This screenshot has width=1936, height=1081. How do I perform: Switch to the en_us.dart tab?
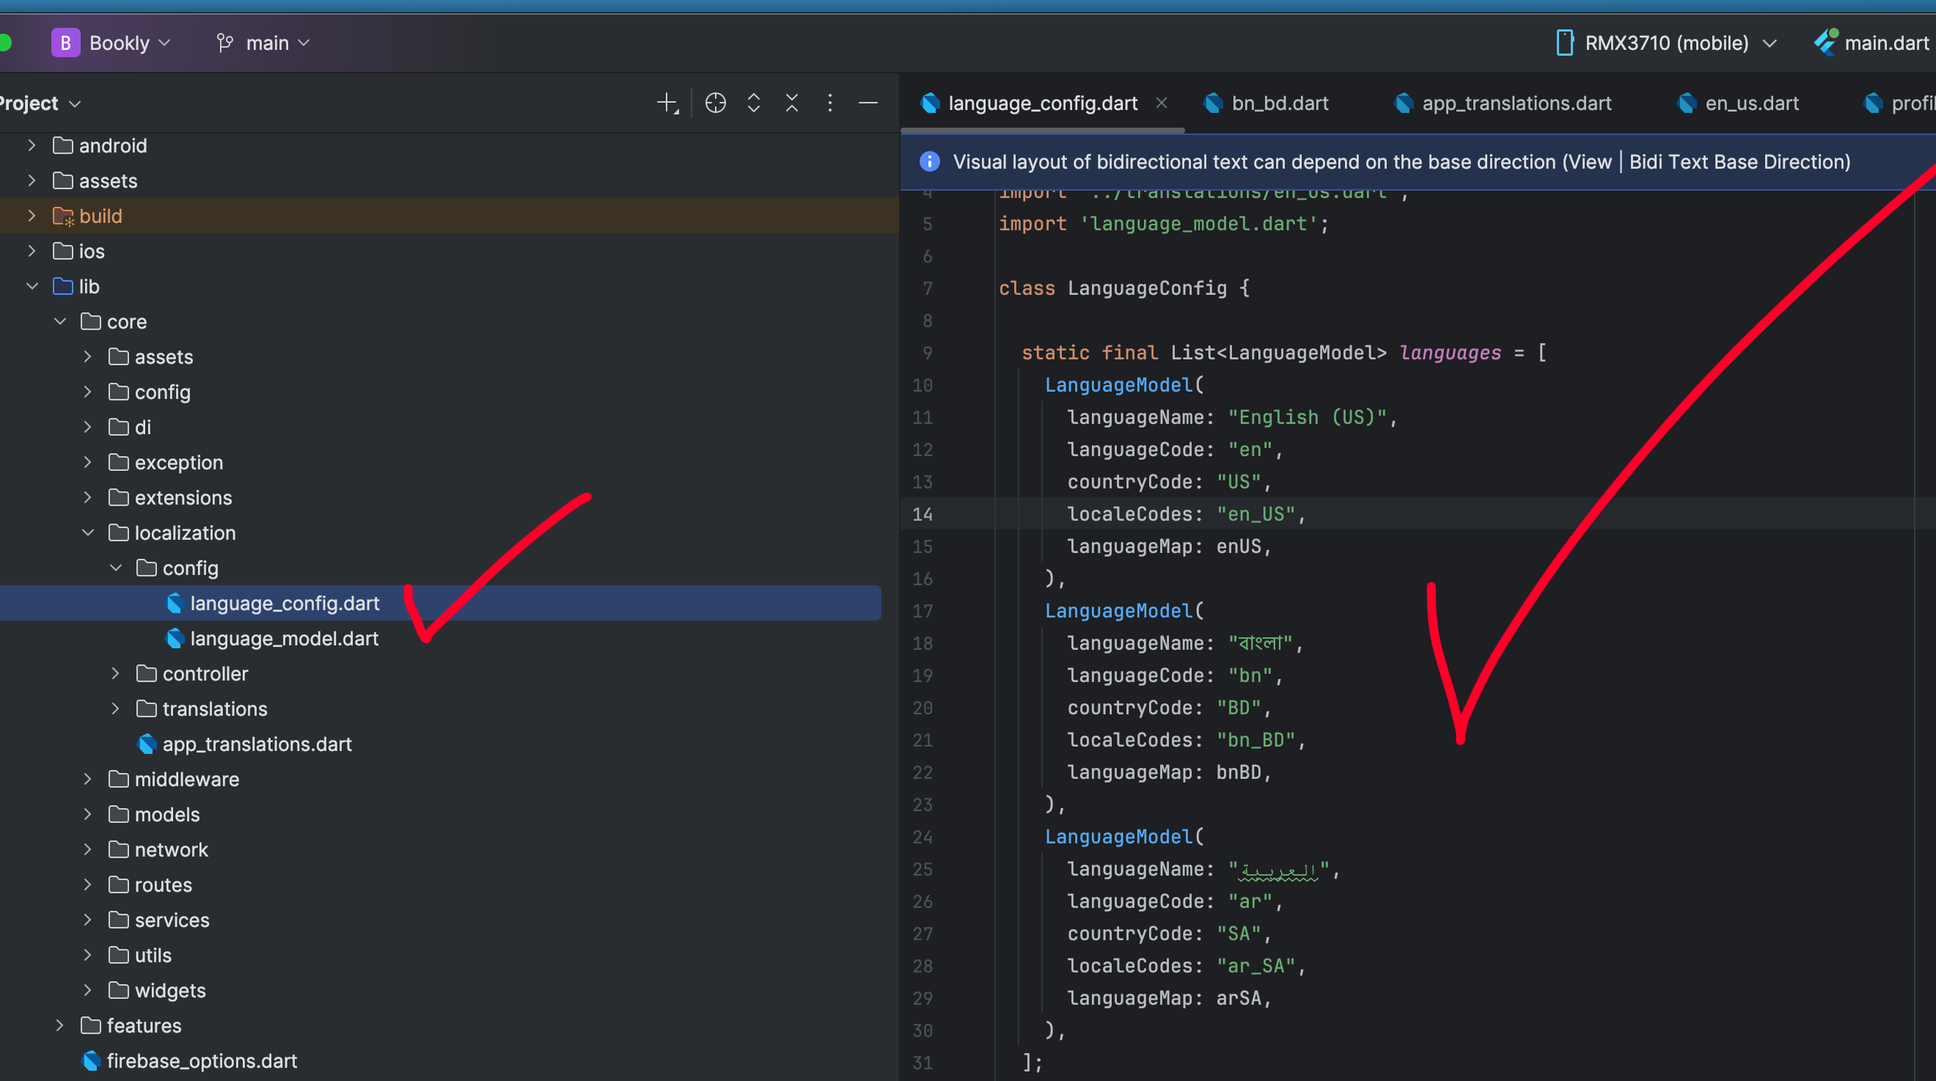coord(1737,103)
